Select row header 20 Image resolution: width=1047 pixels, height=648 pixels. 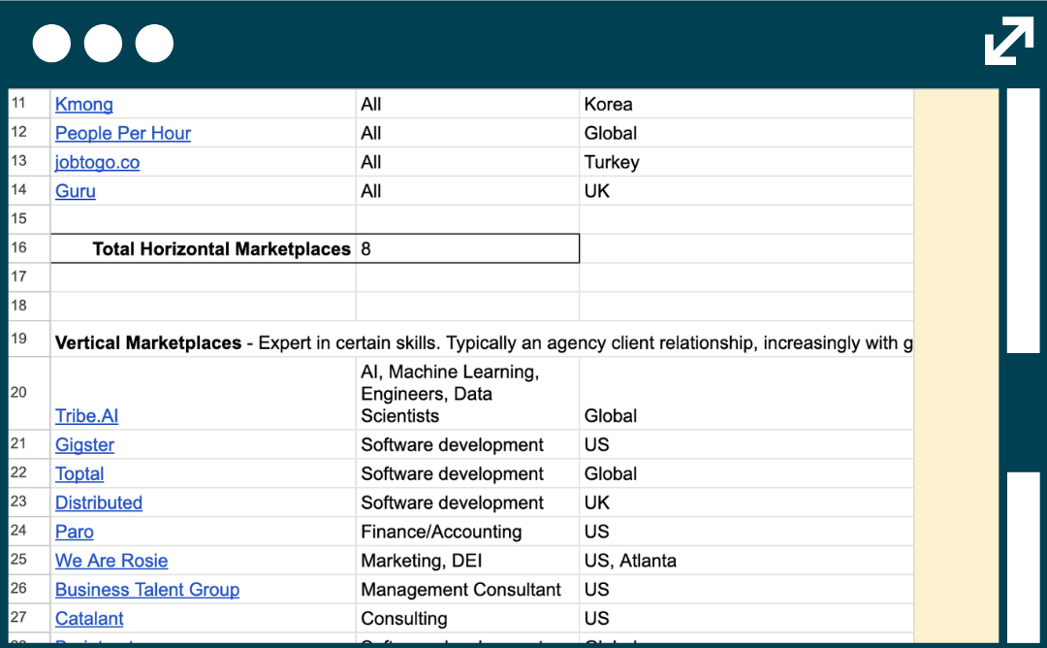[x=29, y=393]
